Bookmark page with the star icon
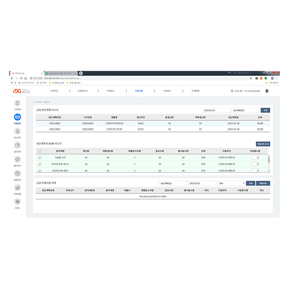This screenshot has width=289, height=289. [251, 78]
